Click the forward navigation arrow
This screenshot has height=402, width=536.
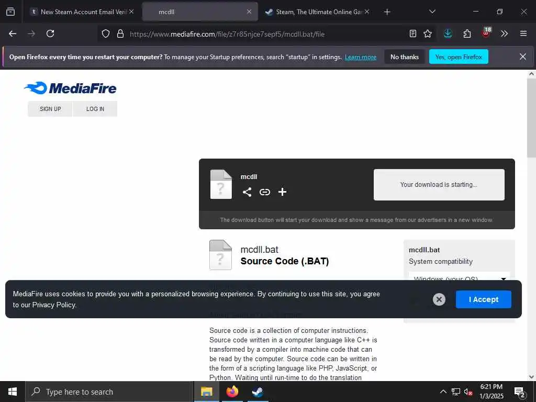(x=31, y=33)
